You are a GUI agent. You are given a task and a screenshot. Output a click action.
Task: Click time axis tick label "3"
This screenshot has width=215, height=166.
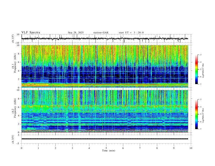point(72,148)
